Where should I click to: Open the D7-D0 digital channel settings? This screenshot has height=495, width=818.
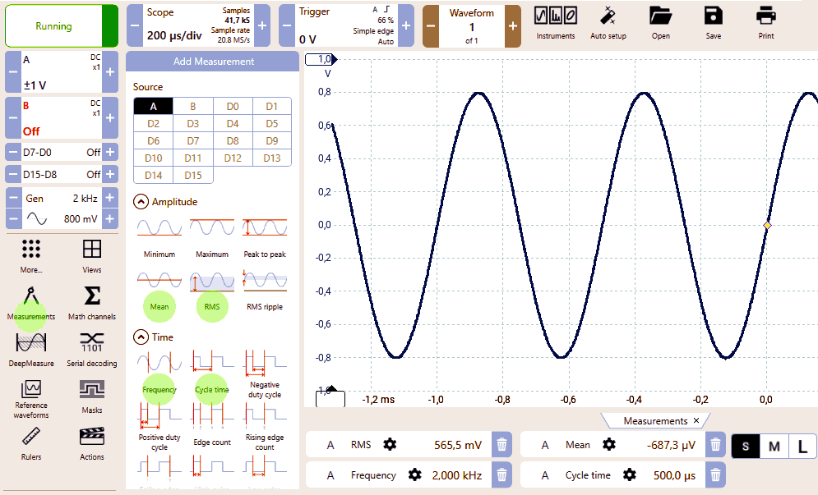click(x=62, y=152)
